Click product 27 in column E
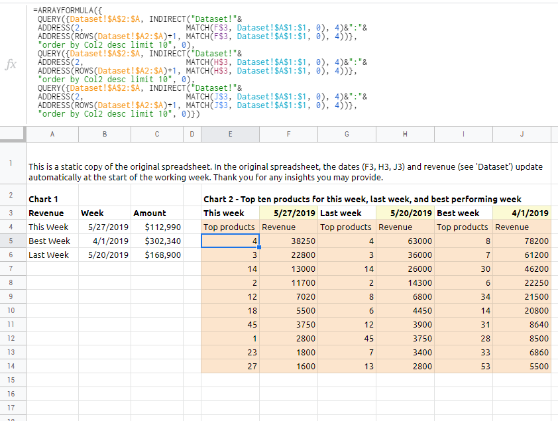 230,366
